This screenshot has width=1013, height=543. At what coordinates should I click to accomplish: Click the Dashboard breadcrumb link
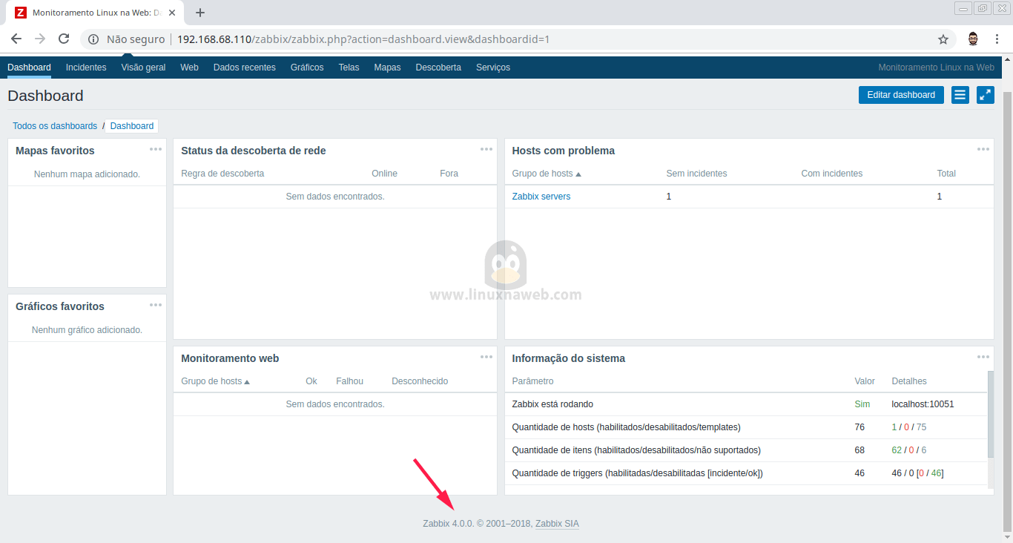132,126
